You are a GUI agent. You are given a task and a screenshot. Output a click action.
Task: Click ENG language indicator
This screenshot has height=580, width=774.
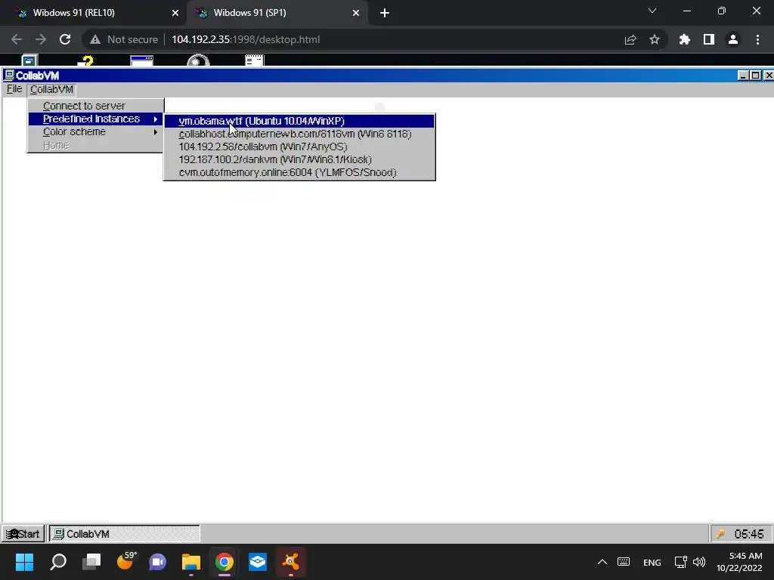(x=652, y=562)
